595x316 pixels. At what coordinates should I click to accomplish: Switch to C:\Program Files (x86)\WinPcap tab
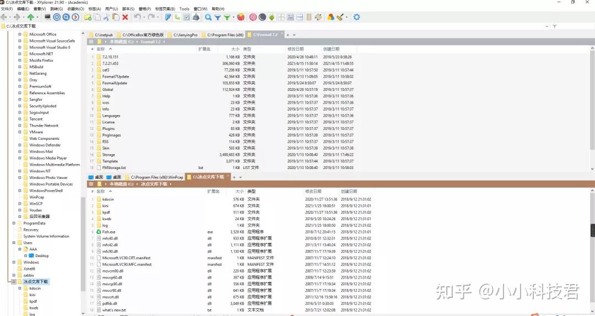154,177
